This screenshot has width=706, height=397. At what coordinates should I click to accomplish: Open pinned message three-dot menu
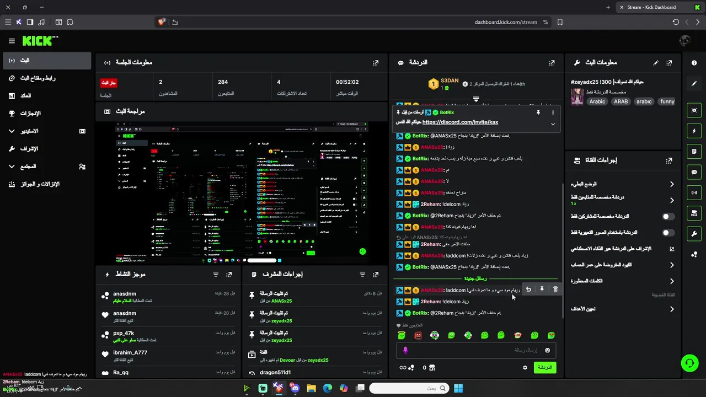[553, 112]
